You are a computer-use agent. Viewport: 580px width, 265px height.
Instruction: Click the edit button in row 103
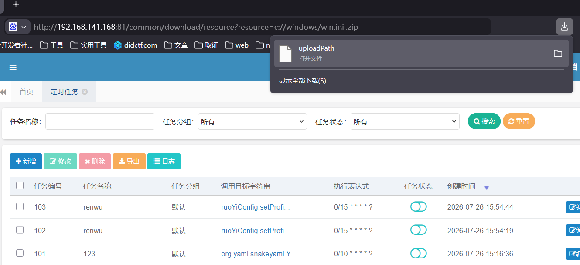pos(573,207)
